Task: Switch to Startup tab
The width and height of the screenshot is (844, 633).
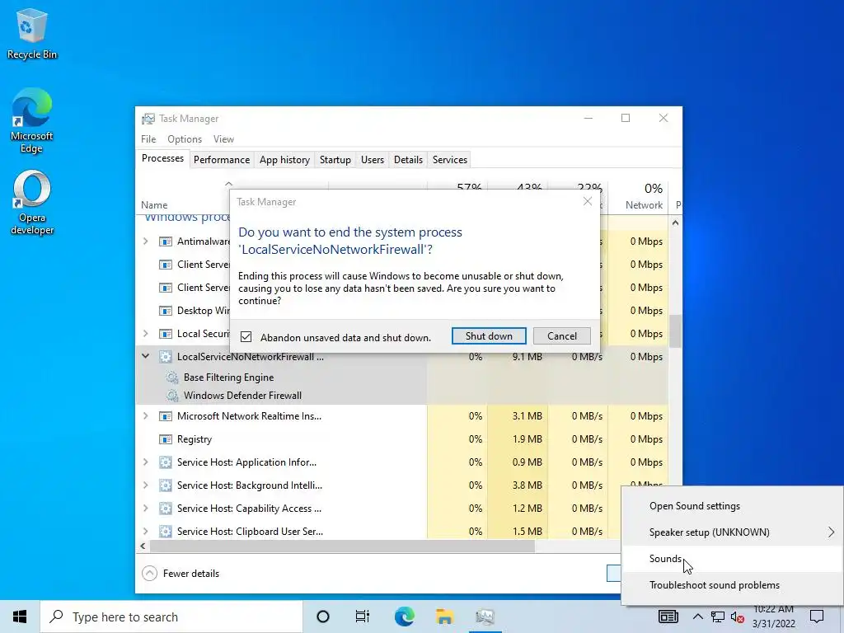Action: tap(335, 160)
